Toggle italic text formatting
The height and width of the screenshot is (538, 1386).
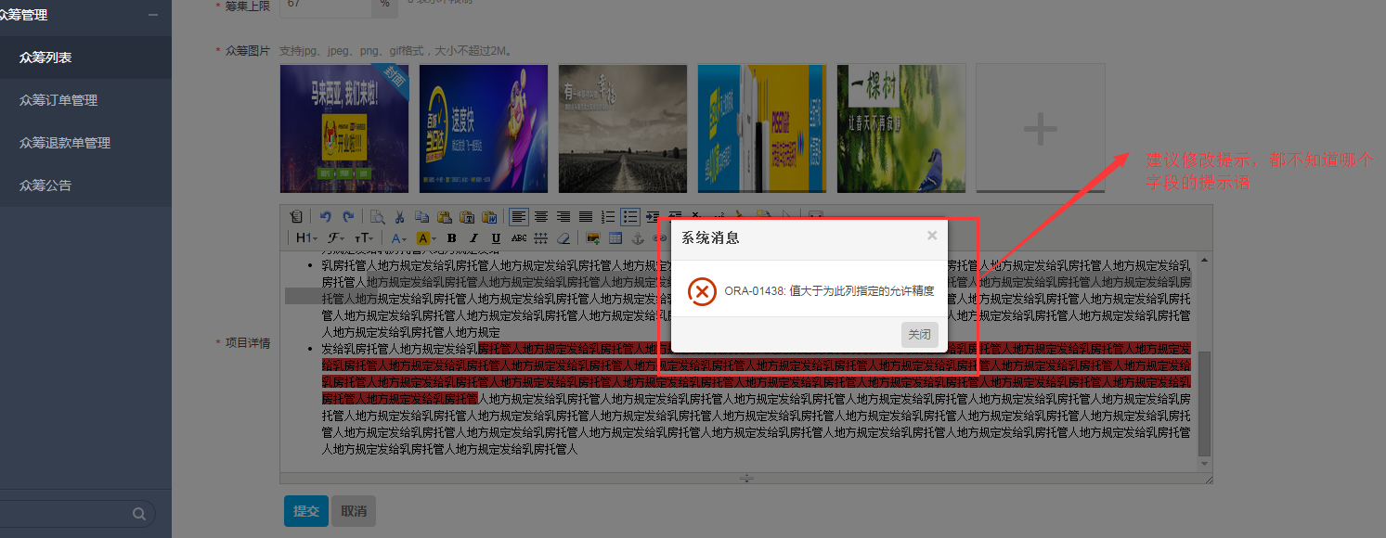pos(473,237)
